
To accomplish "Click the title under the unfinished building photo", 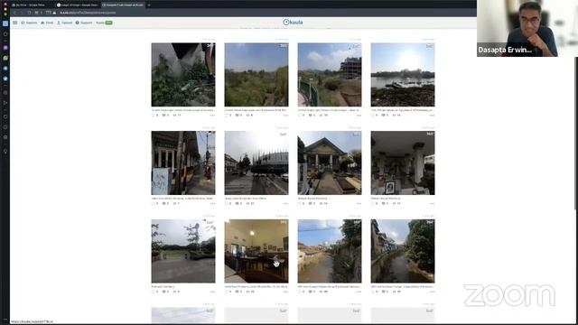I will click(329, 110).
